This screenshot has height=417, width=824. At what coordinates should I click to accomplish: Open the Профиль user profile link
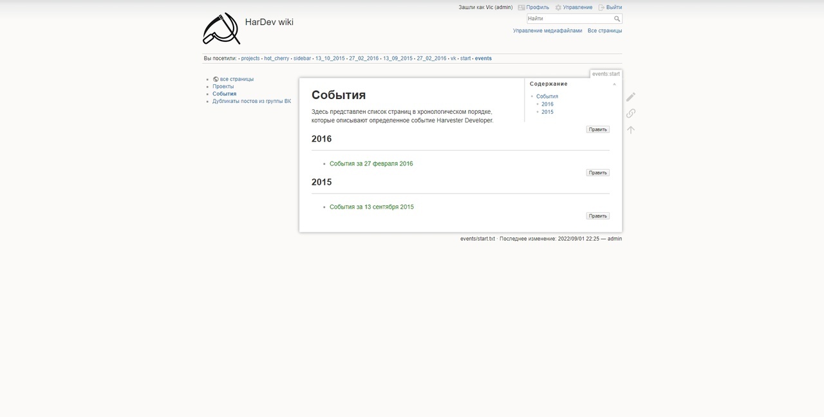(538, 8)
